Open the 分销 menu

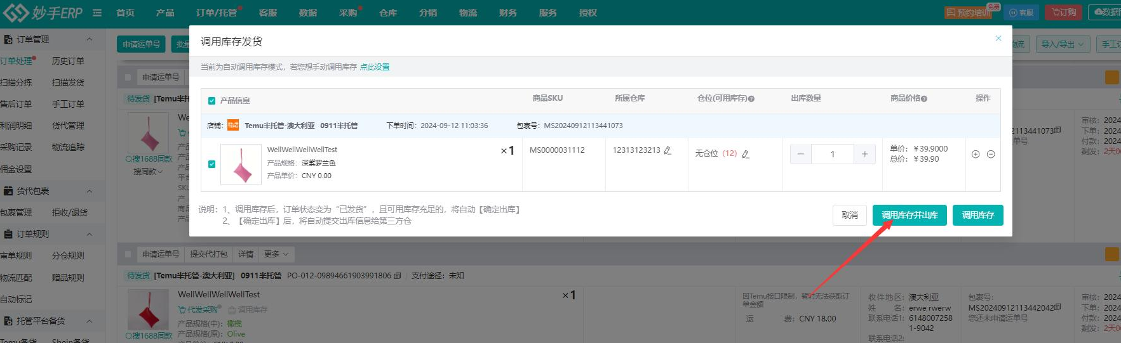click(x=428, y=13)
